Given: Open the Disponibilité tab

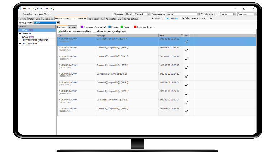Looking at the screenshot, I should 48,19.
